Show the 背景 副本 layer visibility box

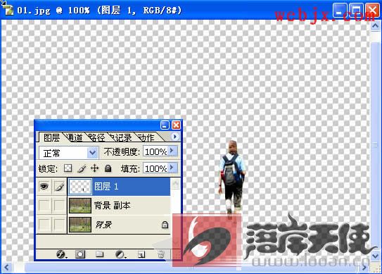44,206
